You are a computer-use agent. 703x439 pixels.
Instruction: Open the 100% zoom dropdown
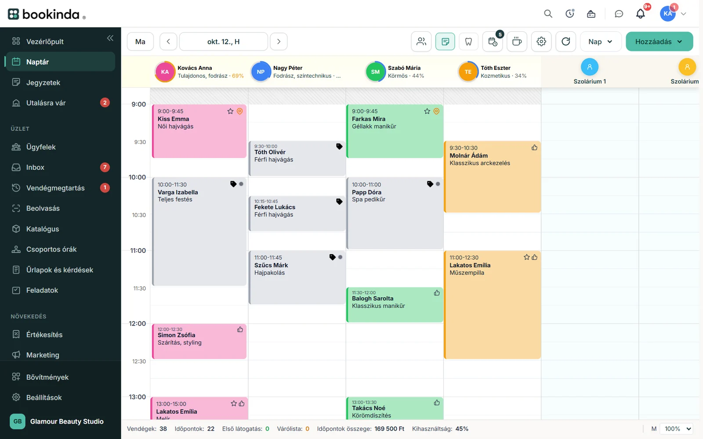[x=678, y=429]
